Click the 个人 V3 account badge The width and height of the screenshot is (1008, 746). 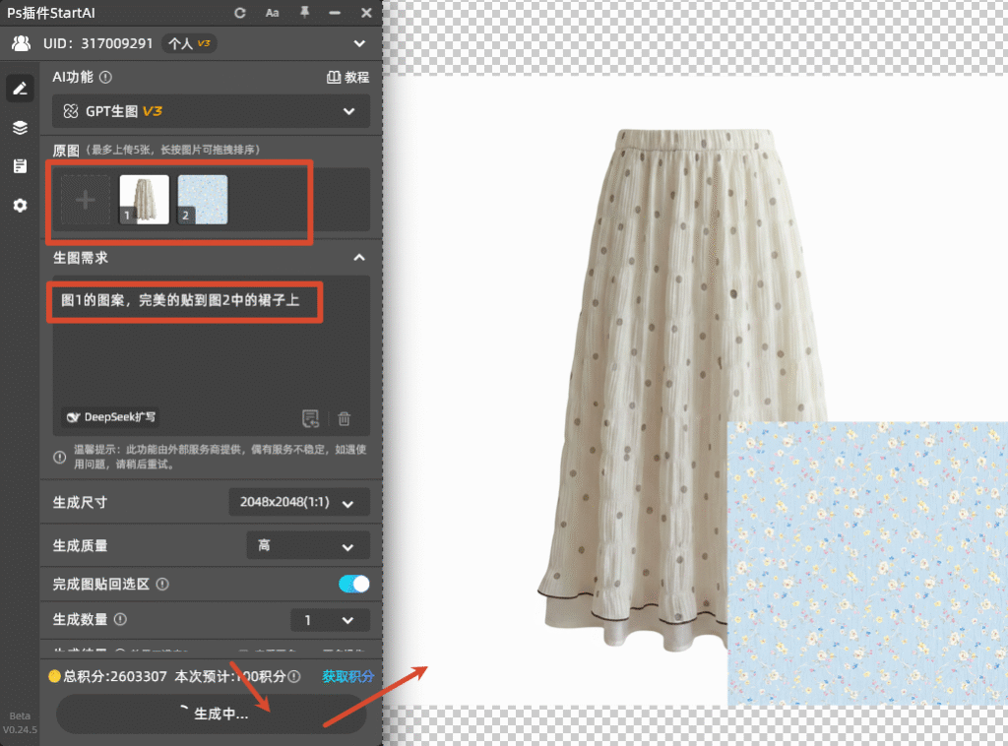pyautogui.click(x=188, y=43)
